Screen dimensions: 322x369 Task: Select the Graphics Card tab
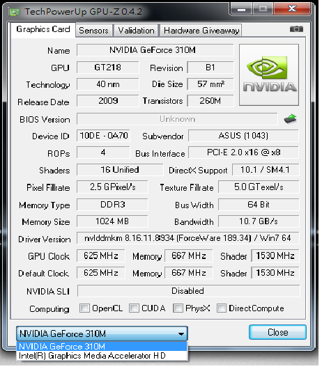43,30
